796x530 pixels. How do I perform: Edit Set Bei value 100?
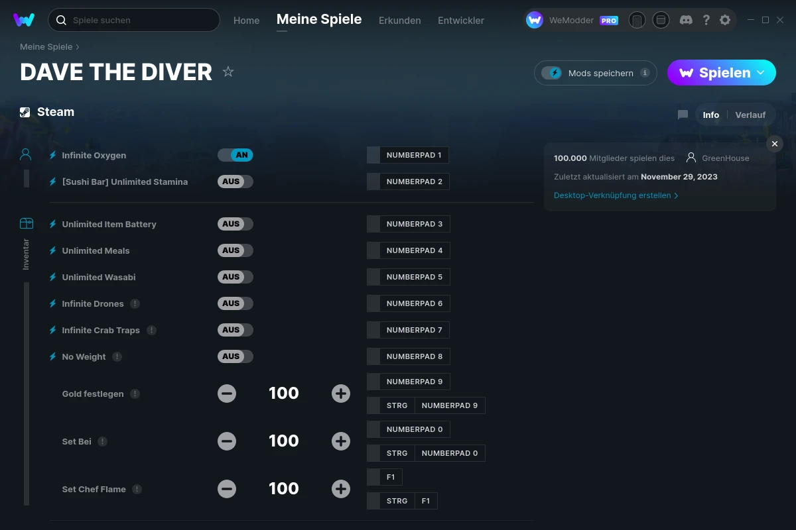(x=284, y=441)
